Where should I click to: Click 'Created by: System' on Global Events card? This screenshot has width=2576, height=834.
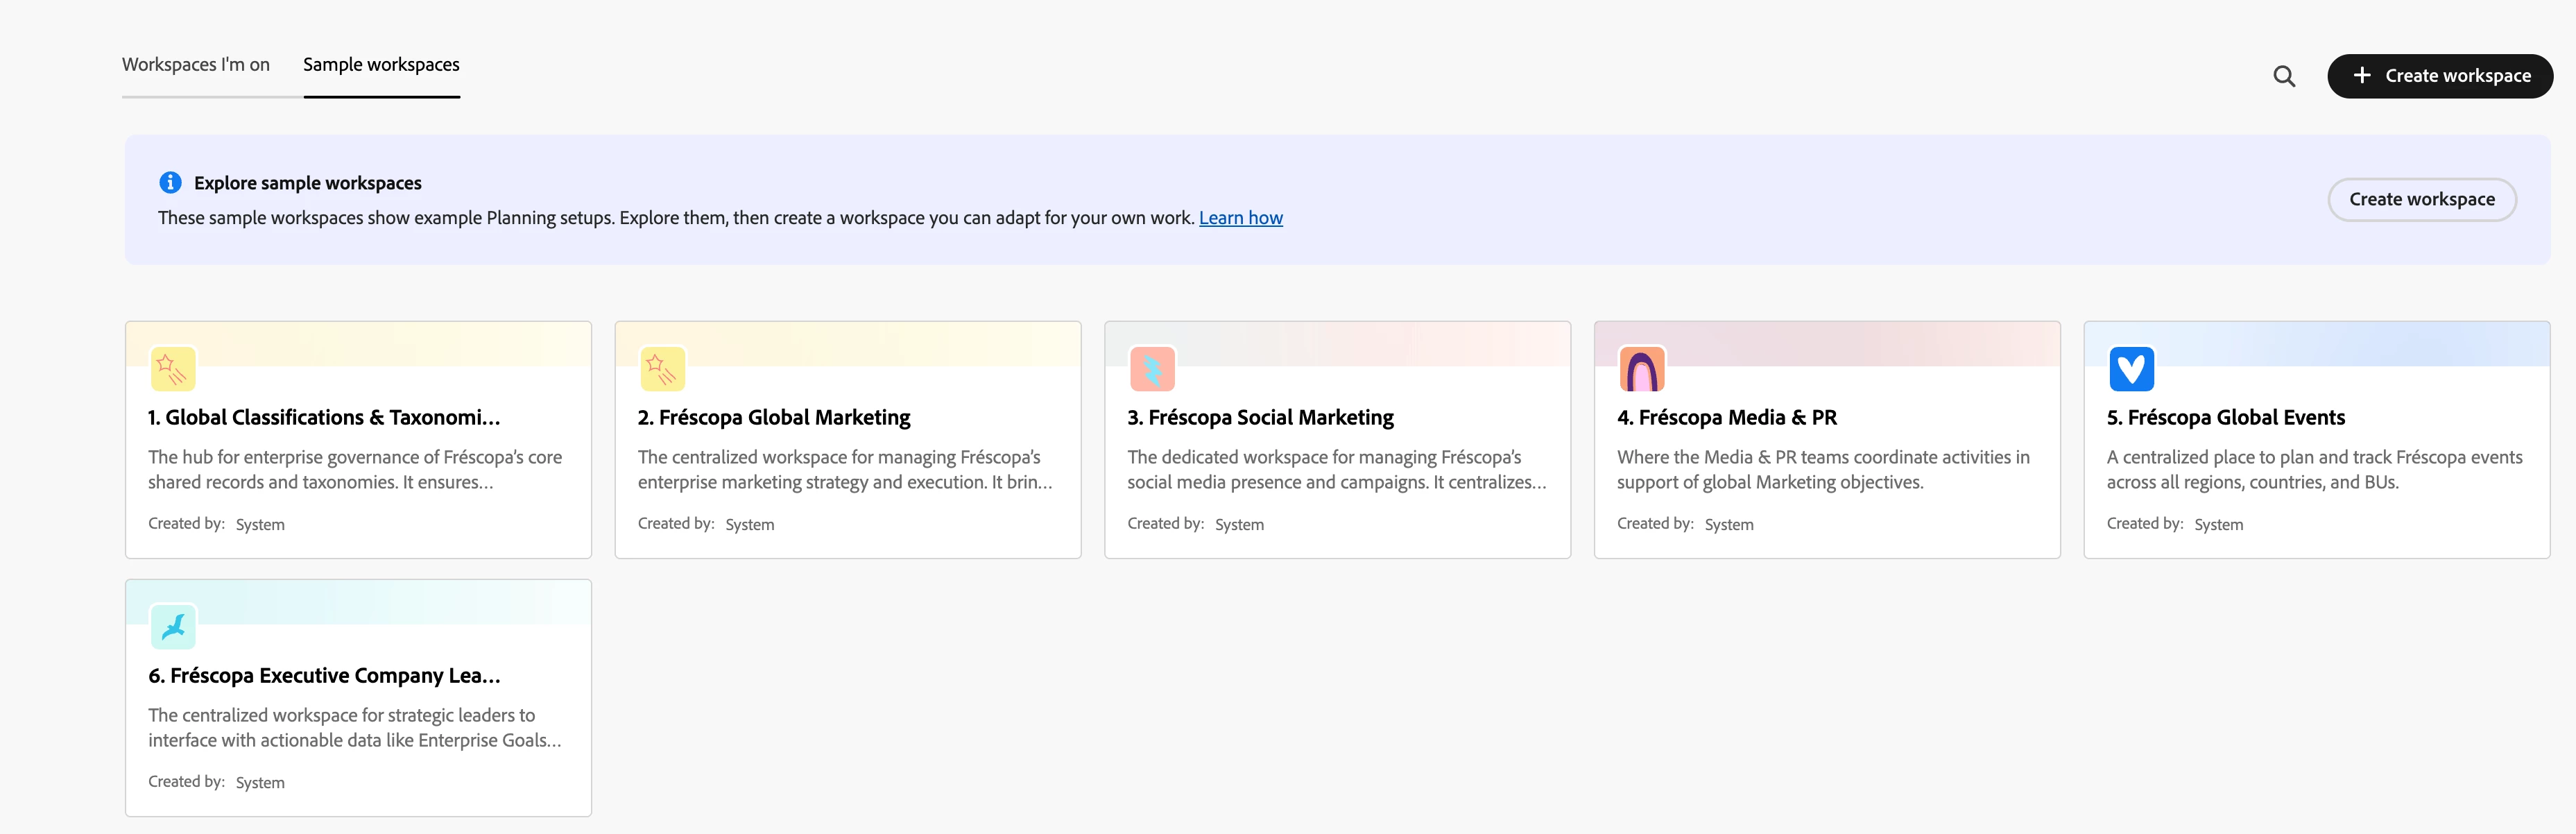click(x=2175, y=524)
